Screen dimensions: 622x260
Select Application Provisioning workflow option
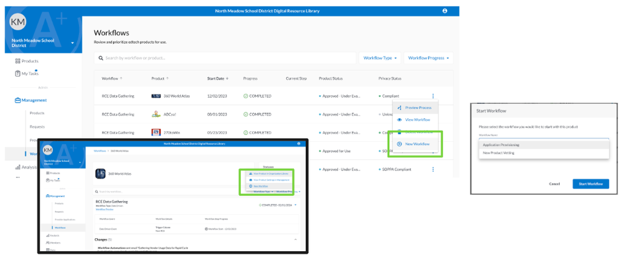(x=502, y=145)
